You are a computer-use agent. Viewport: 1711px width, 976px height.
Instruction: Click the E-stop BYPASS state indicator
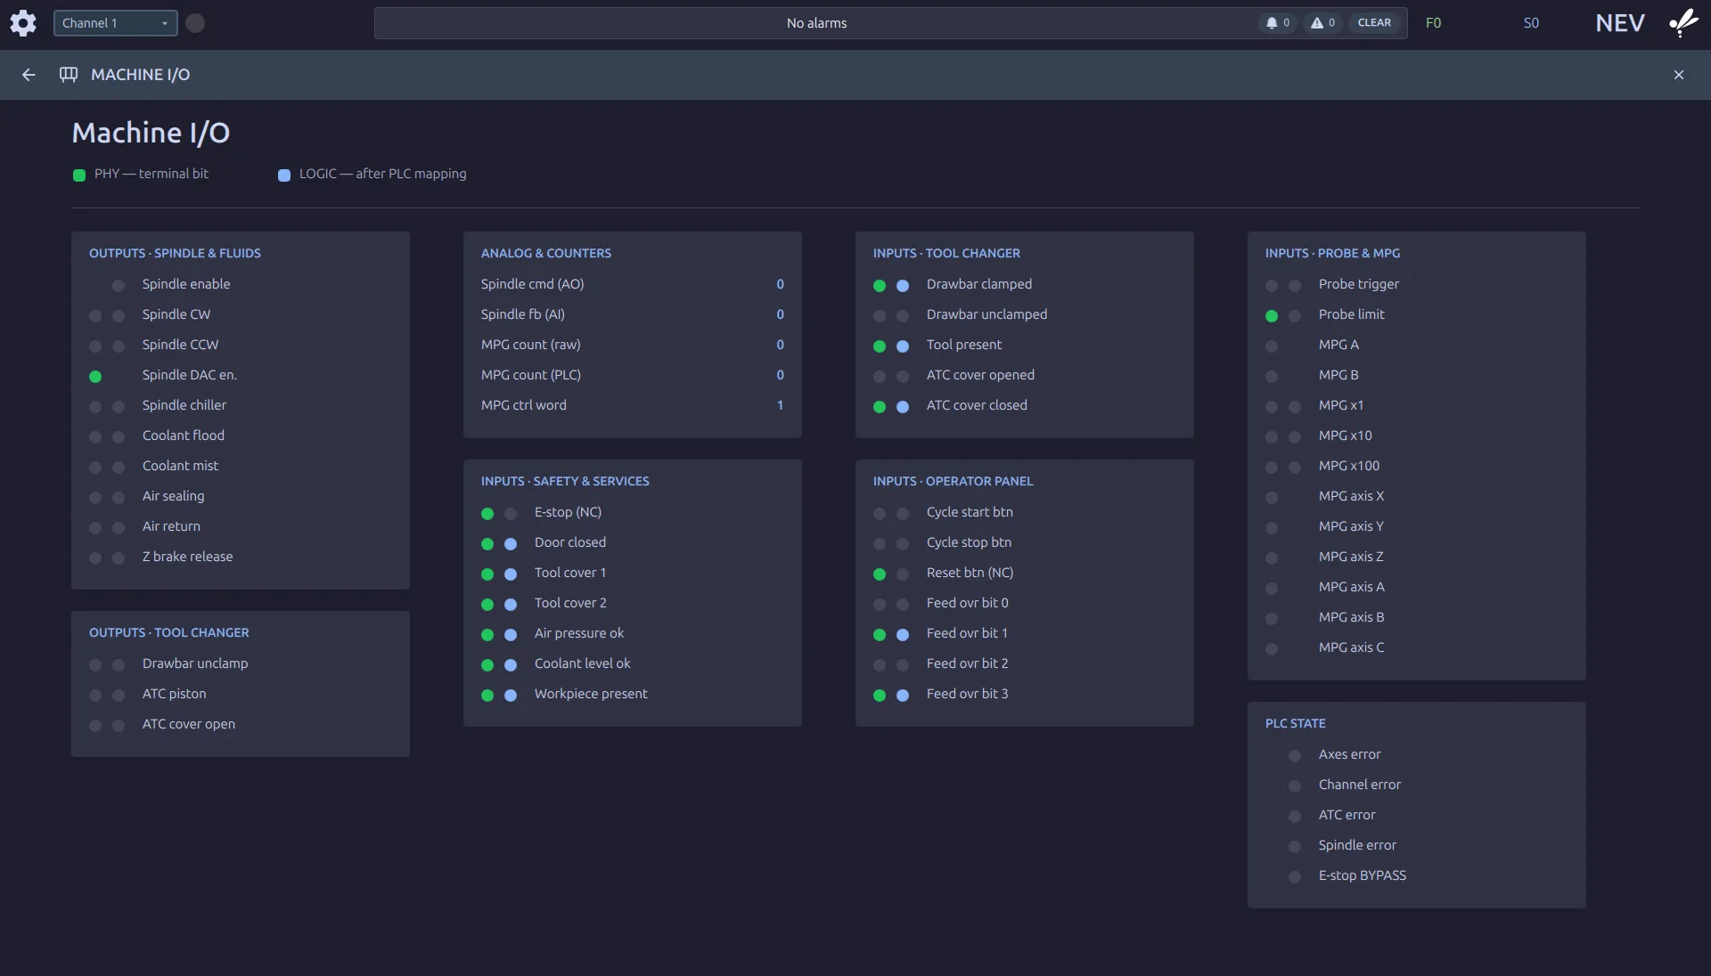pyautogui.click(x=1295, y=877)
